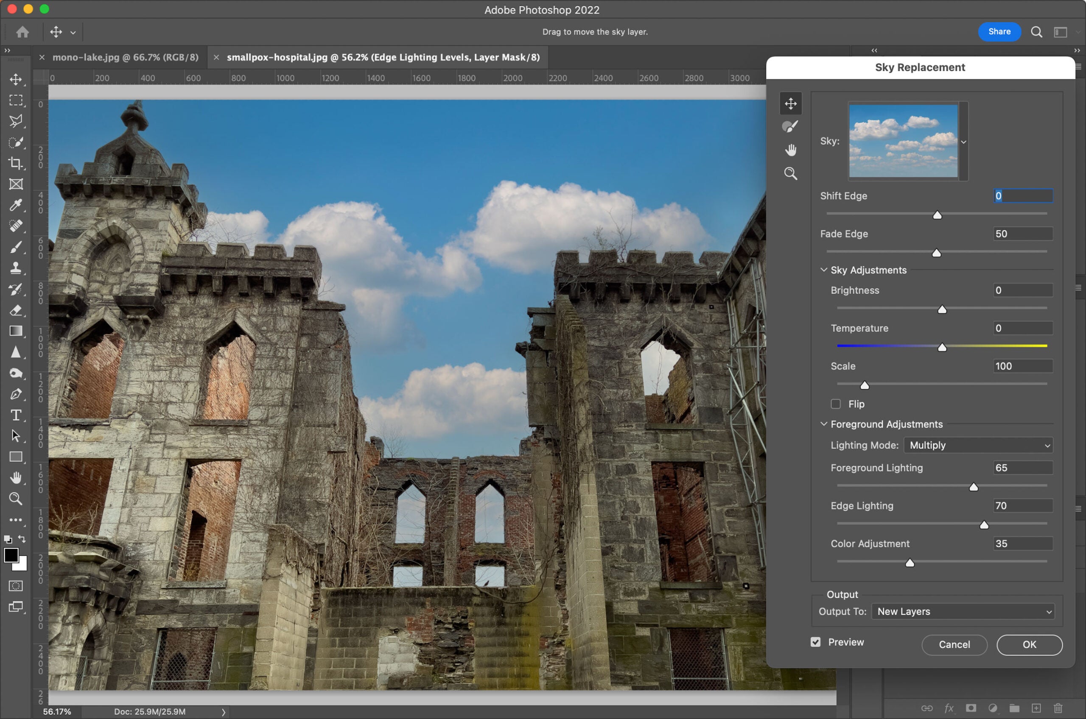Click the sky preview thumbnail
1086x719 pixels.
tap(903, 141)
